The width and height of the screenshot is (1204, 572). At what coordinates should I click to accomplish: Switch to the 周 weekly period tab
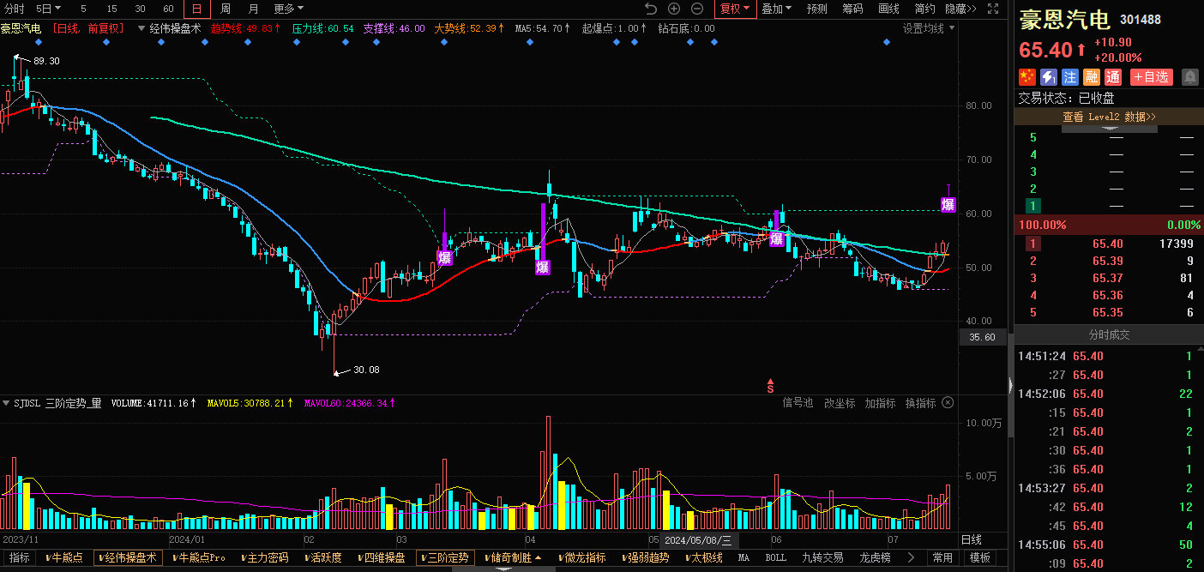[225, 9]
